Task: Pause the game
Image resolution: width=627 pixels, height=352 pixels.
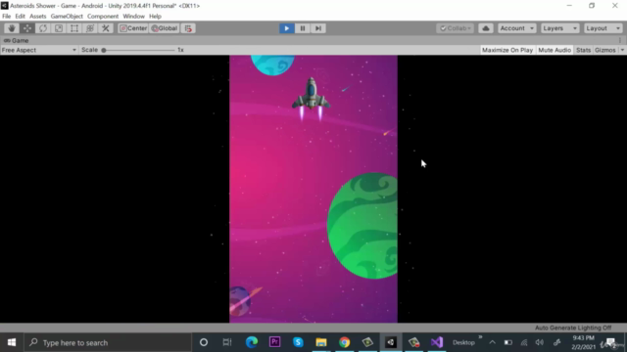Action: (x=303, y=28)
